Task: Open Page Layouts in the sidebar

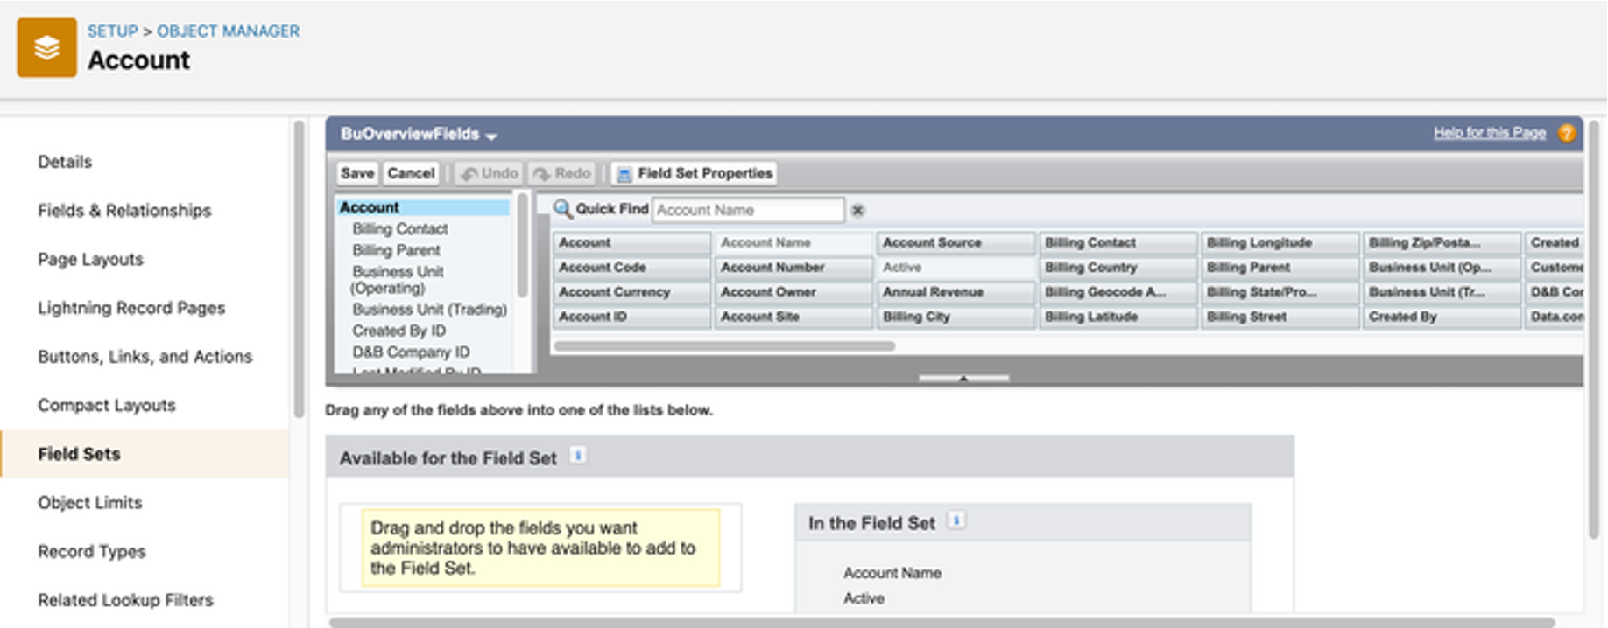Action: click(90, 260)
